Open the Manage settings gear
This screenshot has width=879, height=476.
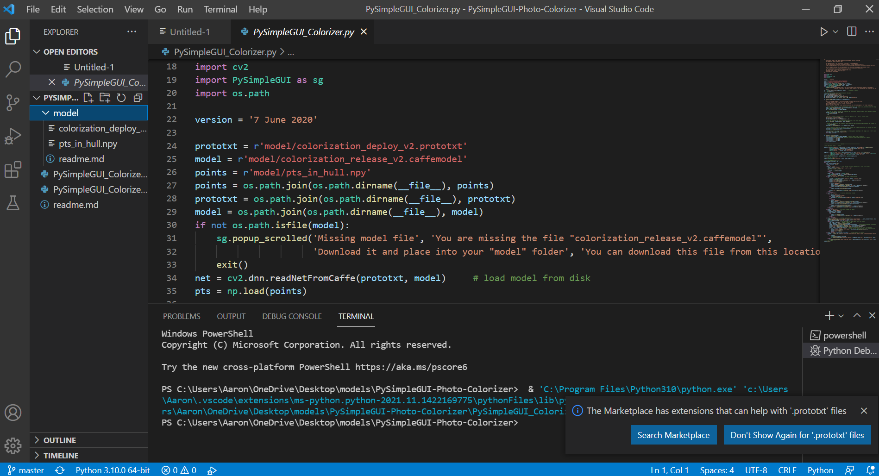click(x=13, y=446)
